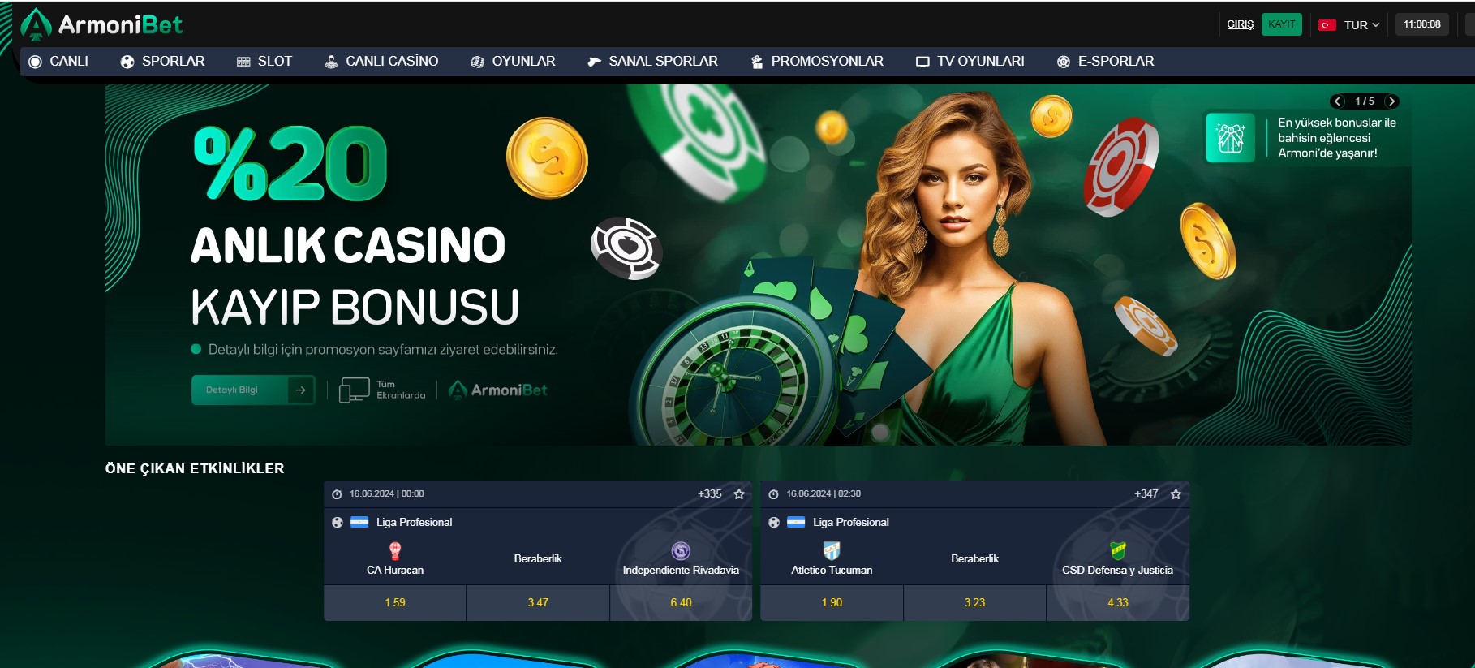Open the CANLI menu item
Image resolution: width=1475 pixels, height=668 pixels.
click(x=58, y=62)
